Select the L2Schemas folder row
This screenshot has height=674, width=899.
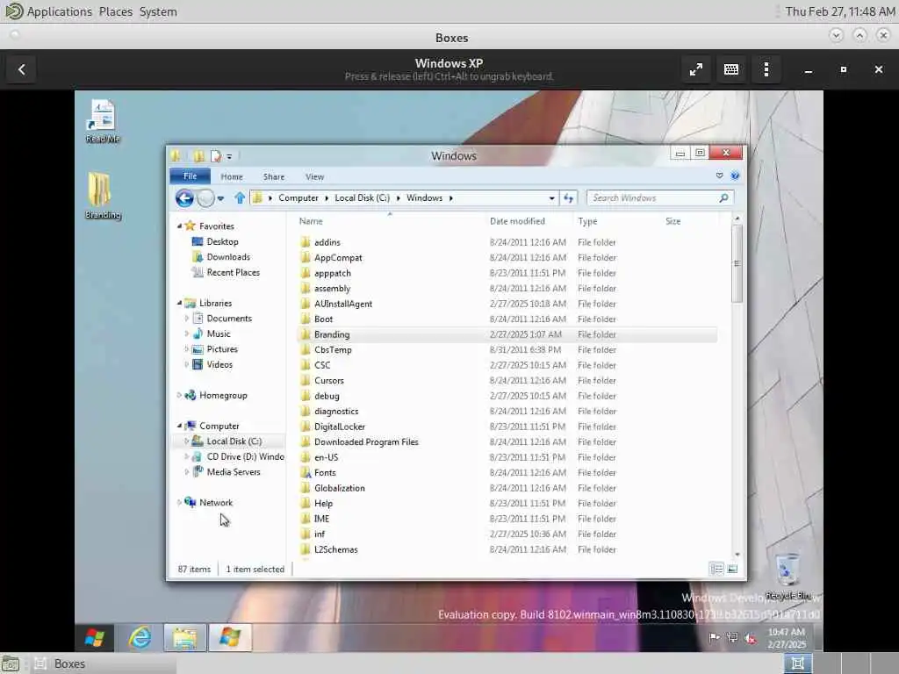507,549
